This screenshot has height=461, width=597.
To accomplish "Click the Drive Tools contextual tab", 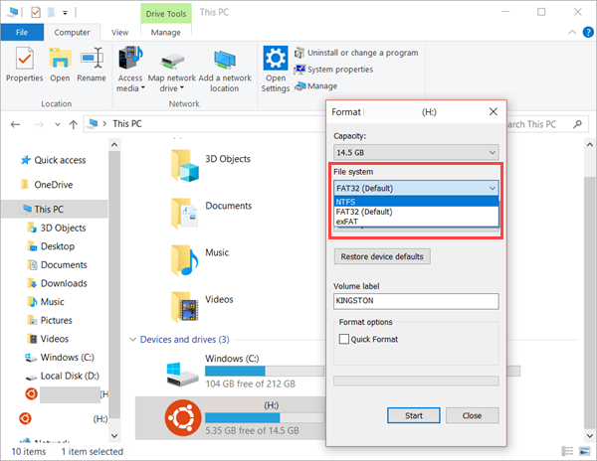I will (166, 14).
